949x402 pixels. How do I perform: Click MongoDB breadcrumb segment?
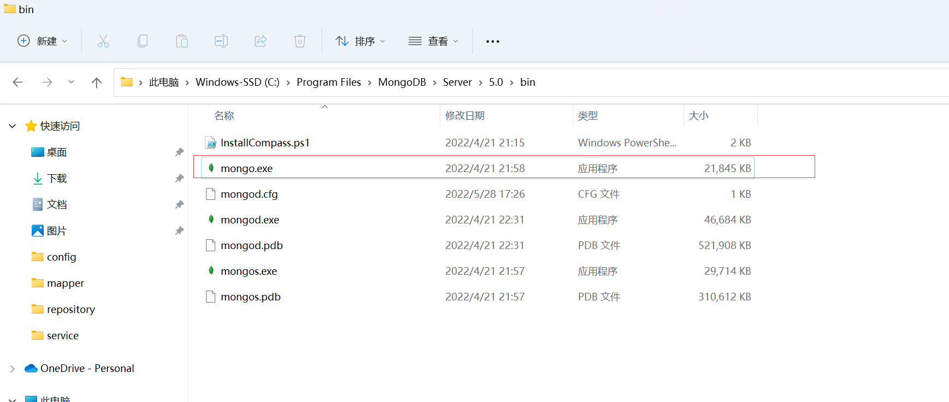pyautogui.click(x=402, y=82)
